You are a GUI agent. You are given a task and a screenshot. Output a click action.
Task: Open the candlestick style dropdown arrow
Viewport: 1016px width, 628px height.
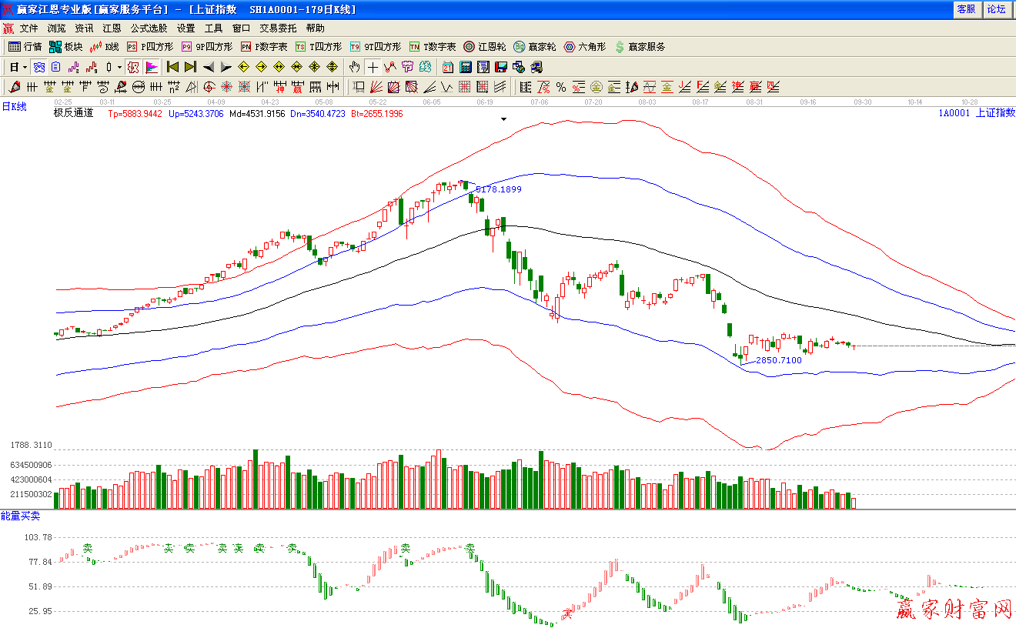[x=119, y=67]
